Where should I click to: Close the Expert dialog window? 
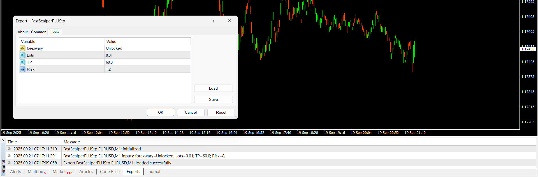(x=229, y=21)
